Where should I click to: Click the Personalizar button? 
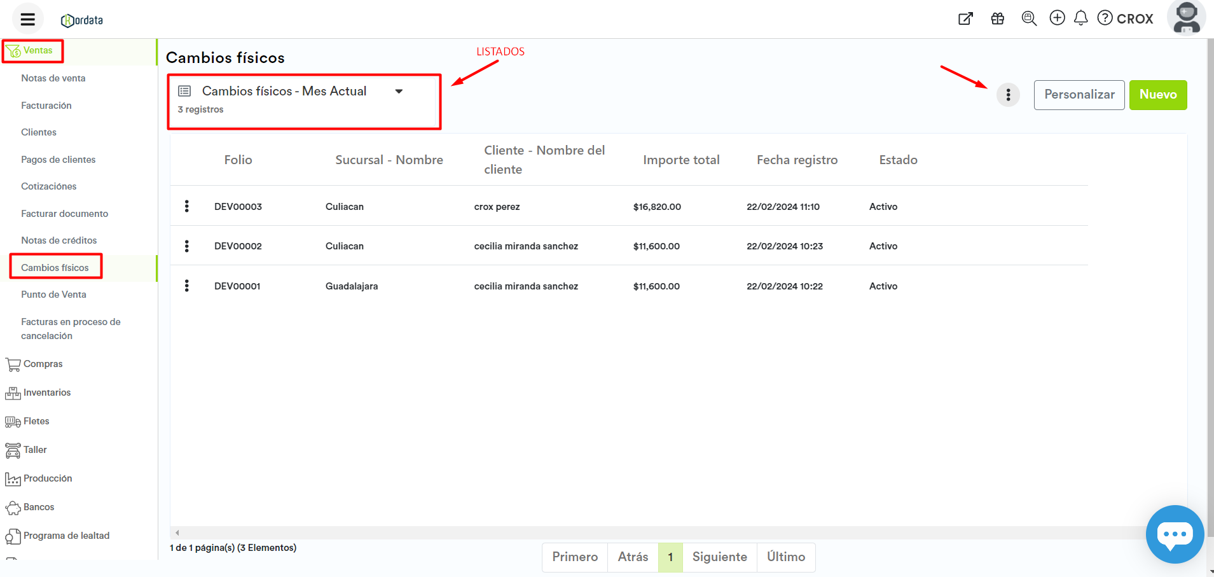point(1079,95)
